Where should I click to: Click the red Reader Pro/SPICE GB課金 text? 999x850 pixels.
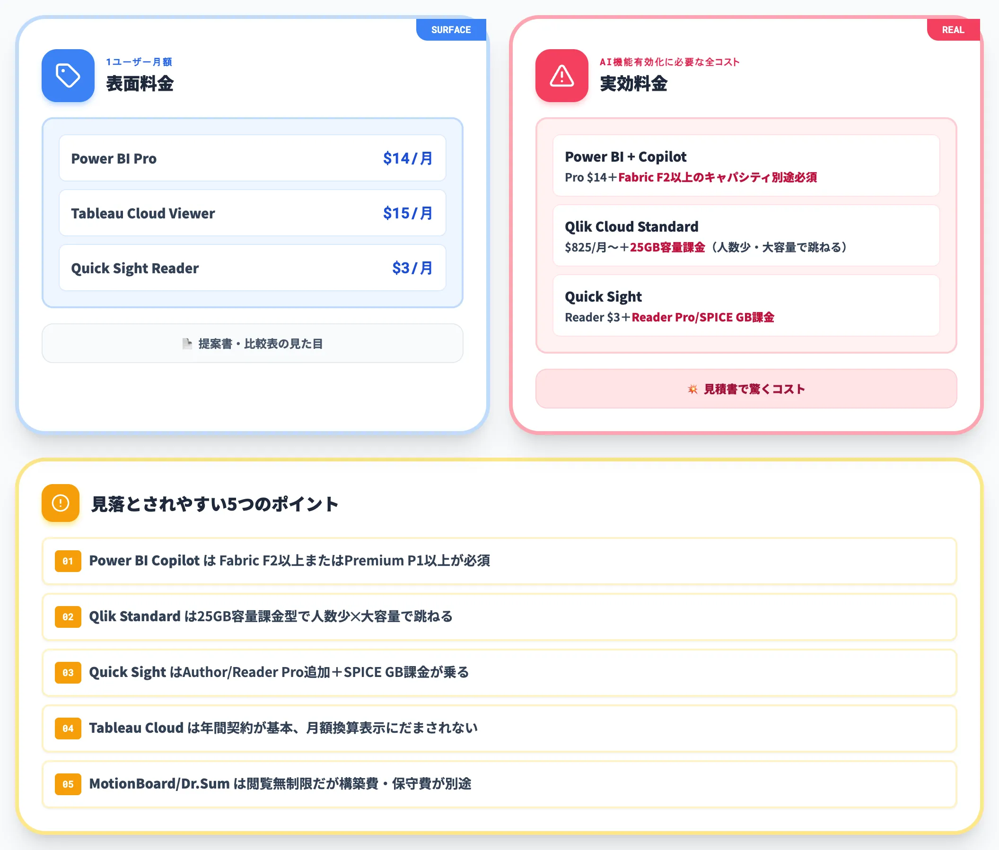703,317
